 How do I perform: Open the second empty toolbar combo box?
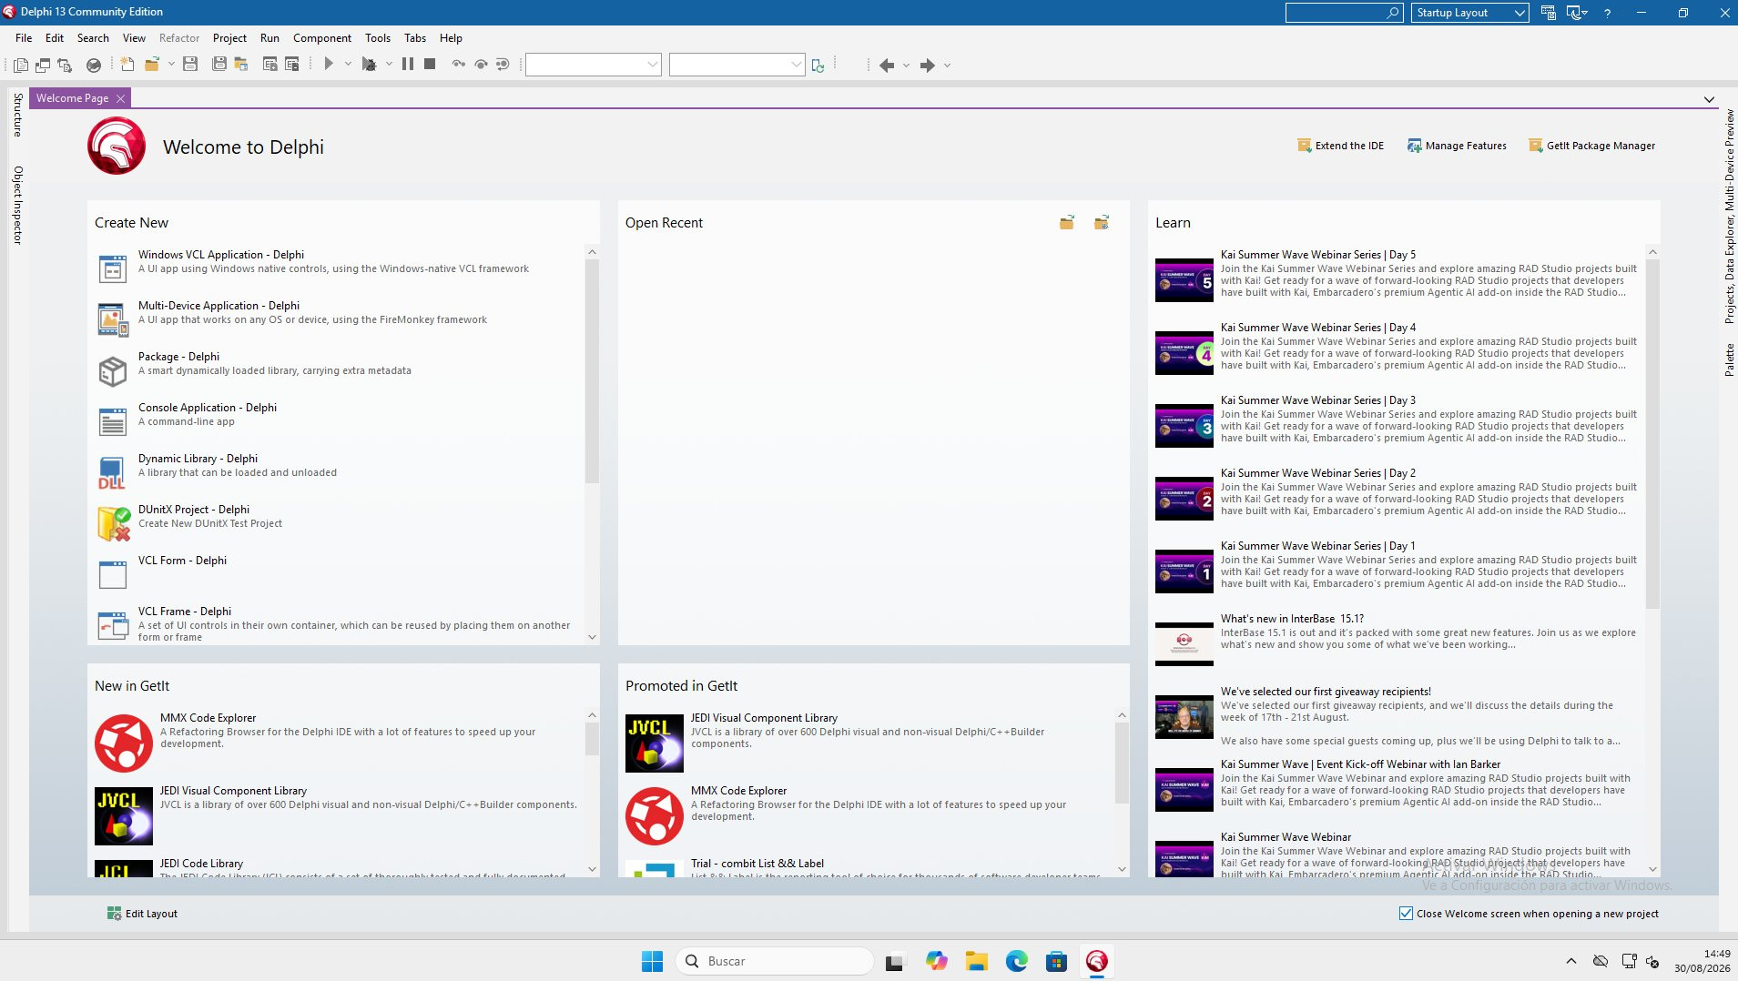pos(737,65)
